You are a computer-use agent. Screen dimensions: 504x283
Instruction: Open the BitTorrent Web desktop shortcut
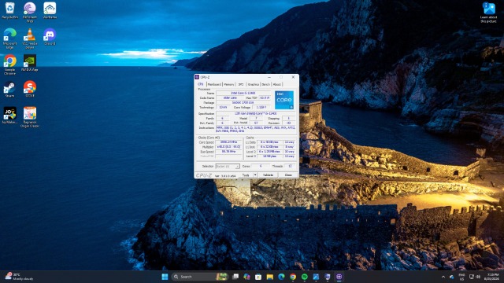[30, 12]
